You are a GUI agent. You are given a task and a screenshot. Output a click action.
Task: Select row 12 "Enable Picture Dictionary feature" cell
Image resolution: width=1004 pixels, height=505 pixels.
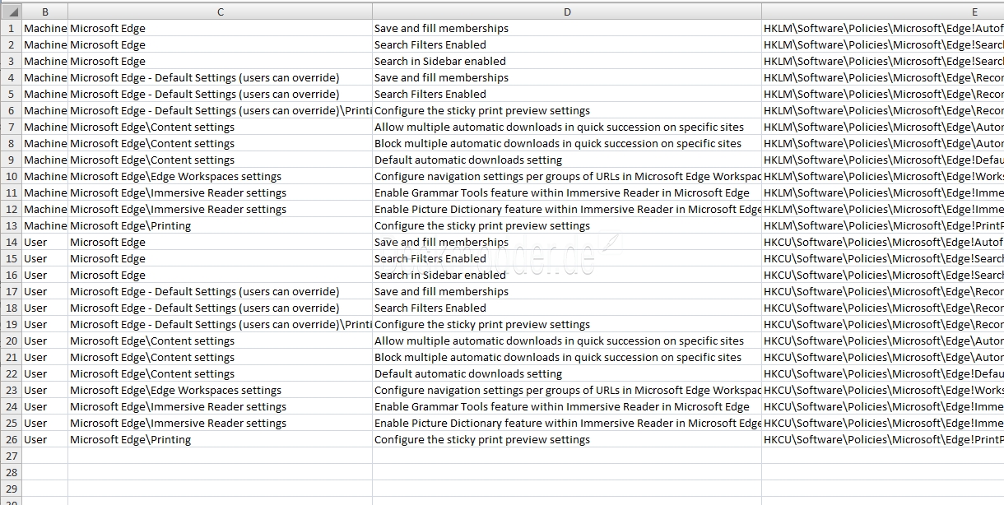(567, 209)
